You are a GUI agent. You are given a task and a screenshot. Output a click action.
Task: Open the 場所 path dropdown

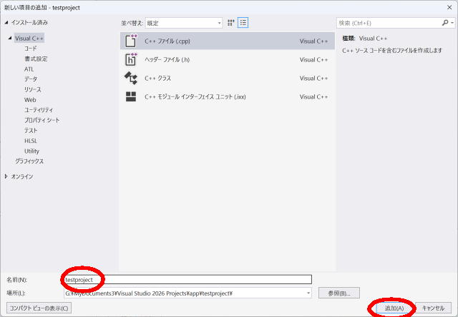pyautogui.click(x=308, y=293)
